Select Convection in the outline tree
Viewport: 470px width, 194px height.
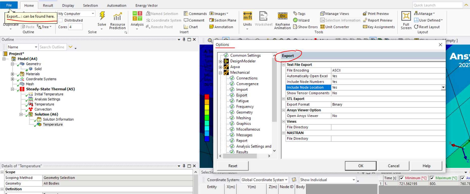pyautogui.click(x=43, y=109)
